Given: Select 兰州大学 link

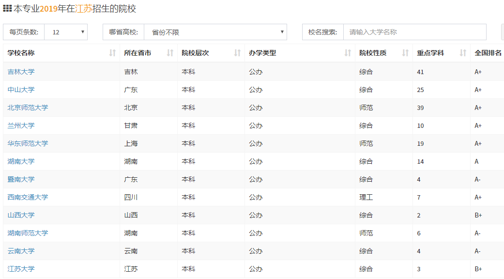Looking at the screenshot, I should (21, 125).
